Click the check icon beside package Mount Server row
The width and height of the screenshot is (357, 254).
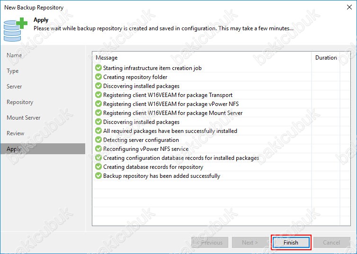click(x=98, y=113)
